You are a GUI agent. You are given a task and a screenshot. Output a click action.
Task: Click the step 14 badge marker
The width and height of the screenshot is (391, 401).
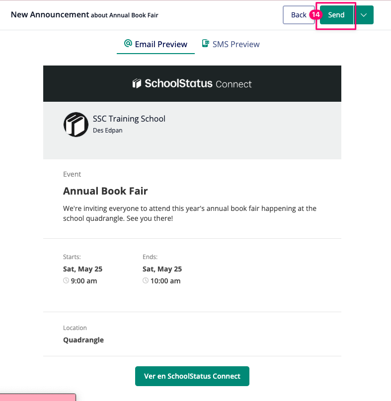point(315,14)
